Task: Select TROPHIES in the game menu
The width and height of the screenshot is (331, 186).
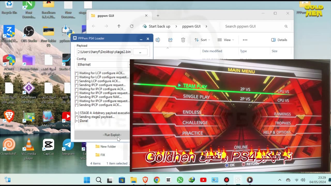Action: click(283, 123)
